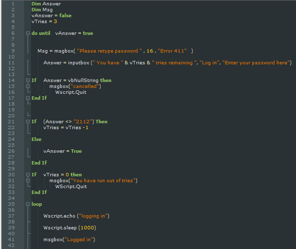Fold the 'If (Answer <> "2112")' block
Viewport: 296px width, 249px height.
coord(28,122)
